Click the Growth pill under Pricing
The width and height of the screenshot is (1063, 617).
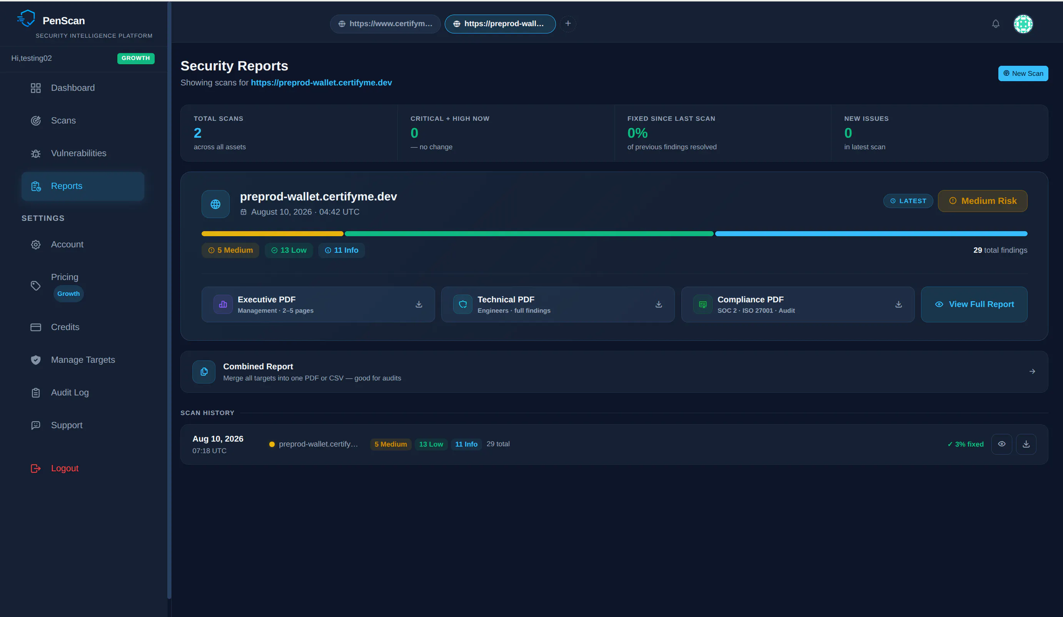(68, 293)
